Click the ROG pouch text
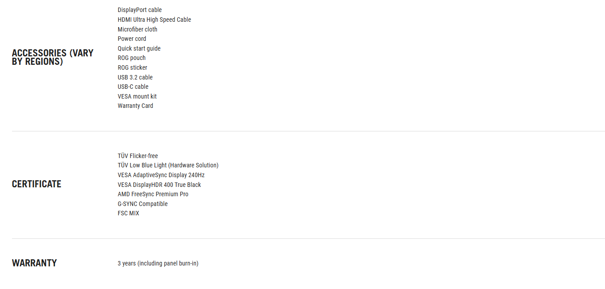Image resolution: width=605 pixels, height=289 pixels. point(131,58)
